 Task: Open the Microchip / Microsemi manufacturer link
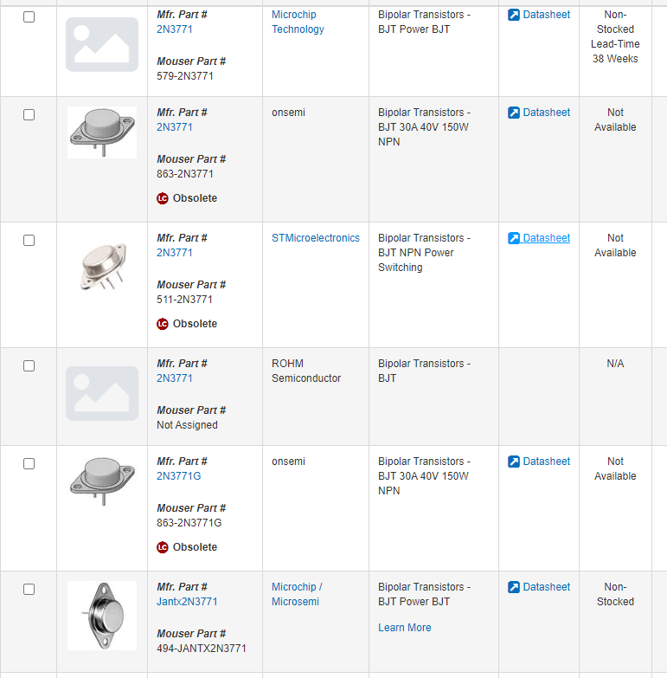point(296,594)
